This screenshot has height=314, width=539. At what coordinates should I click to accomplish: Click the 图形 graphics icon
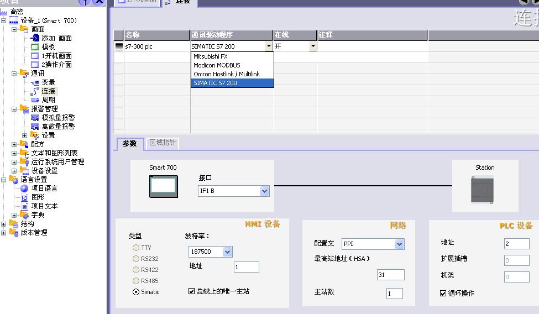click(24, 197)
